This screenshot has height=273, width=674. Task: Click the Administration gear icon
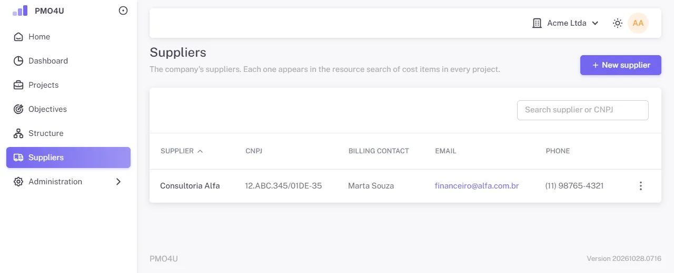[18, 182]
